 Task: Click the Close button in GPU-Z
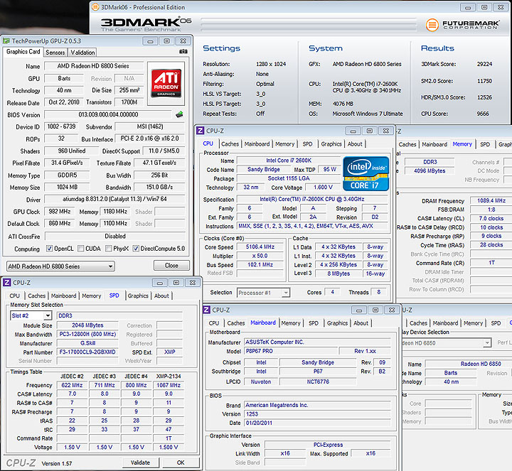[x=171, y=266]
